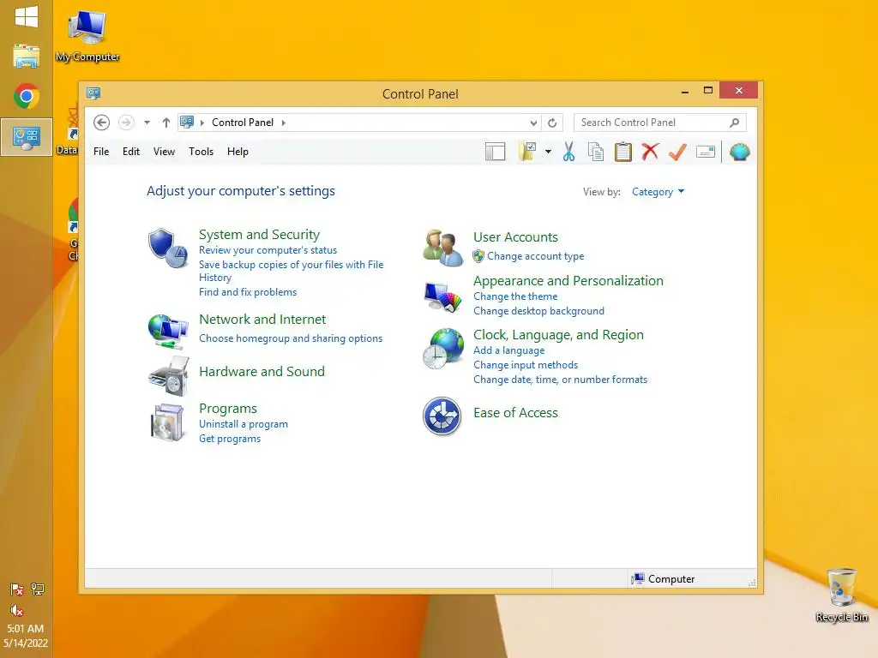The image size is (878, 658).
Task: Click the red X Delete toolbar icon
Action: 650,151
